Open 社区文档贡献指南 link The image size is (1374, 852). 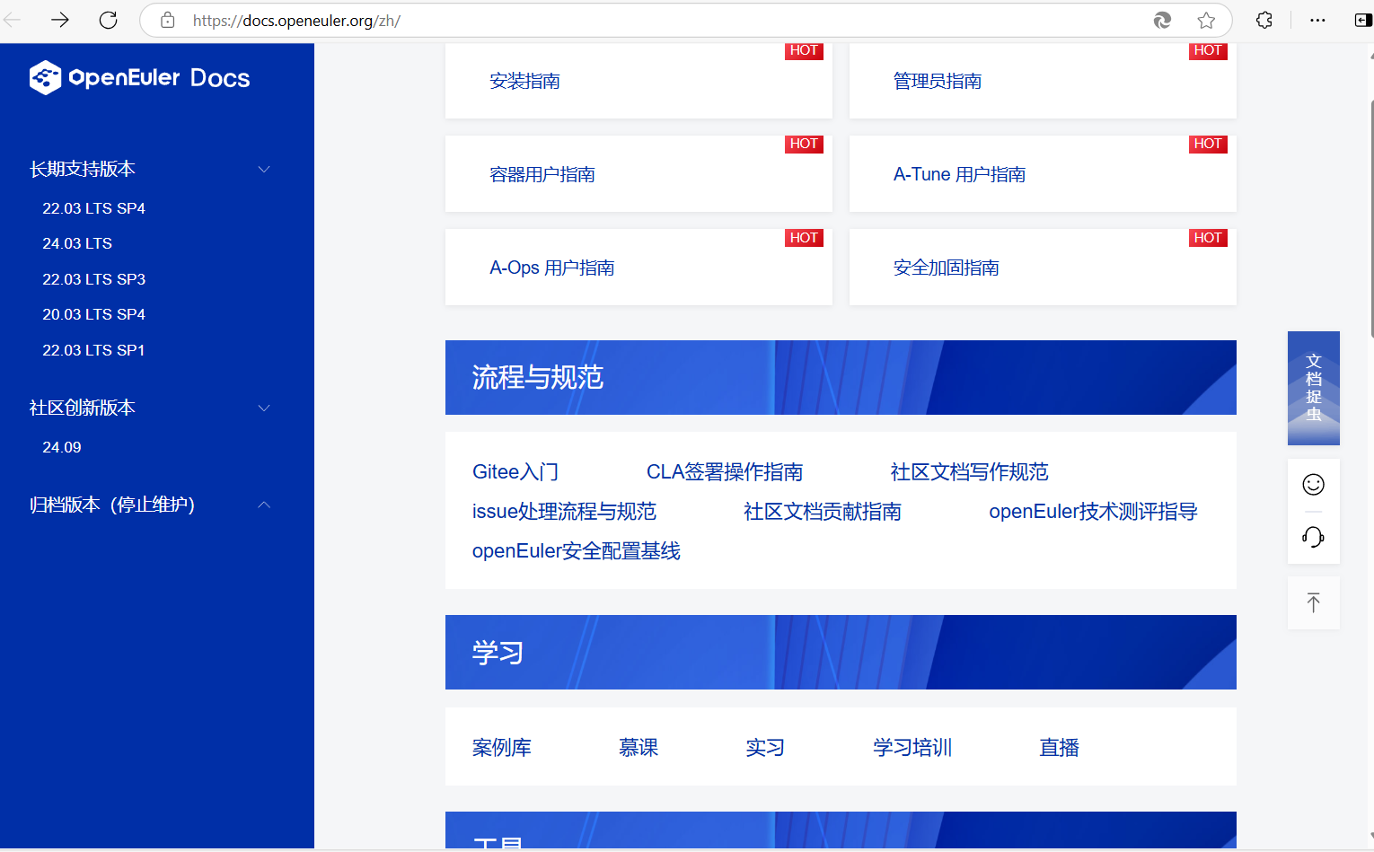pos(823,512)
